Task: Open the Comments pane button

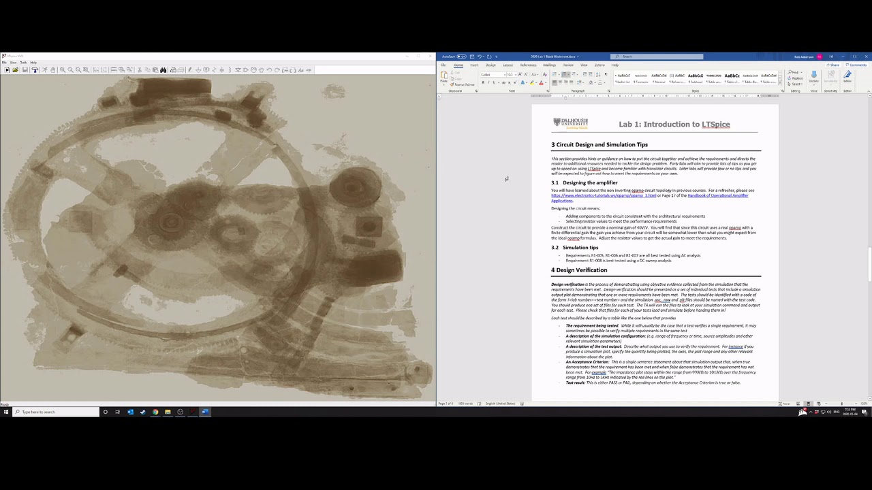Action: [x=857, y=65]
